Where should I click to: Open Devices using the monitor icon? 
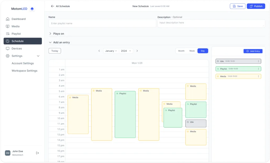coord(8,48)
